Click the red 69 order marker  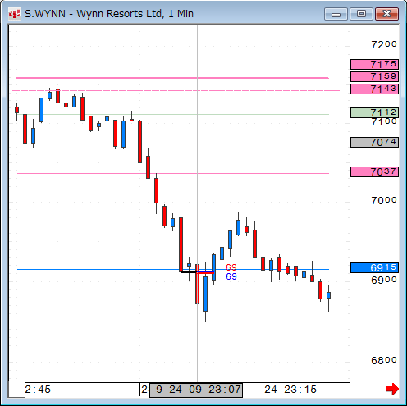point(231,267)
